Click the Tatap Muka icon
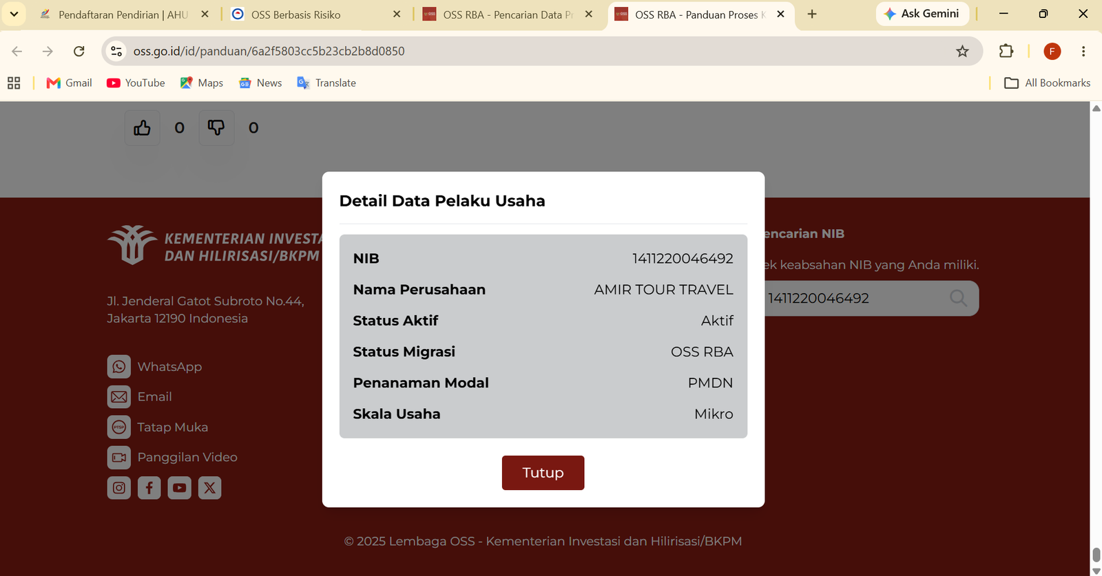This screenshot has width=1102, height=576. coord(119,427)
